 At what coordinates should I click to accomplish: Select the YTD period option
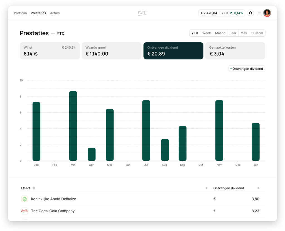pos(195,33)
